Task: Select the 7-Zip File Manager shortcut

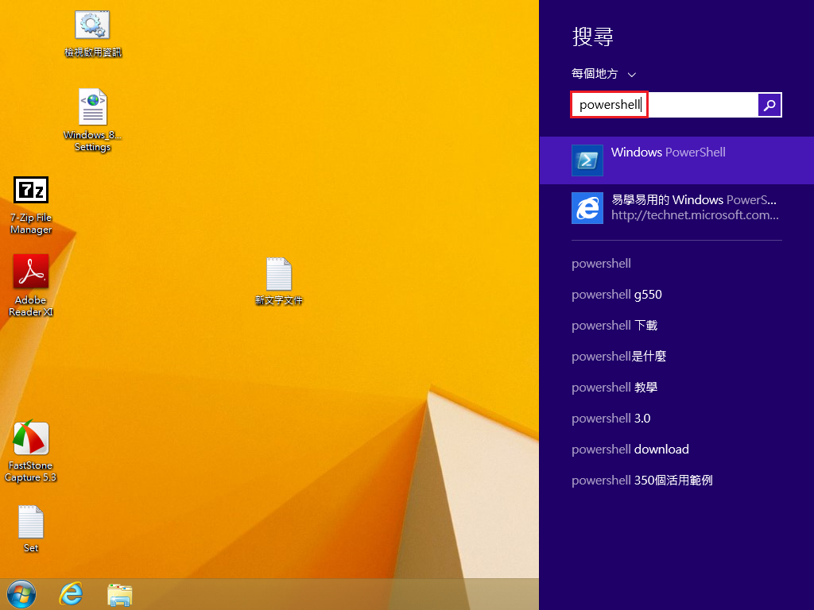Action: coord(31,206)
